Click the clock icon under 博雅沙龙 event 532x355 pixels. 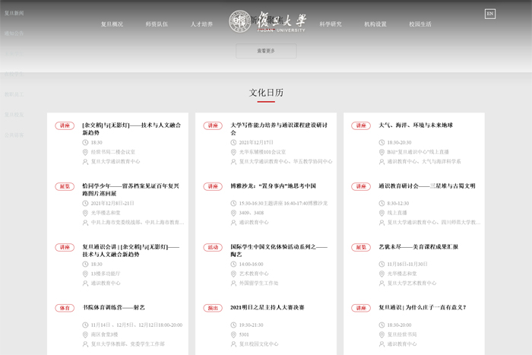pyautogui.click(x=234, y=203)
